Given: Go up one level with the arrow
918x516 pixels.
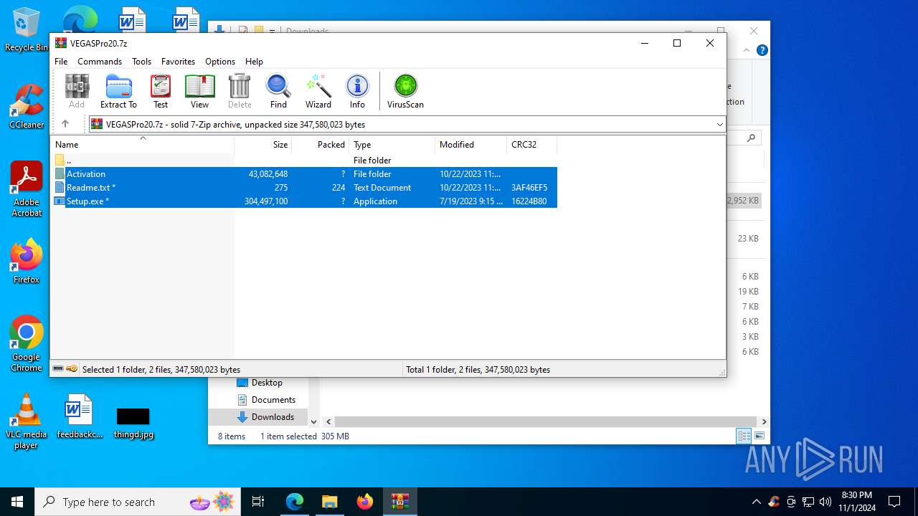Looking at the screenshot, I should point(65,124).
